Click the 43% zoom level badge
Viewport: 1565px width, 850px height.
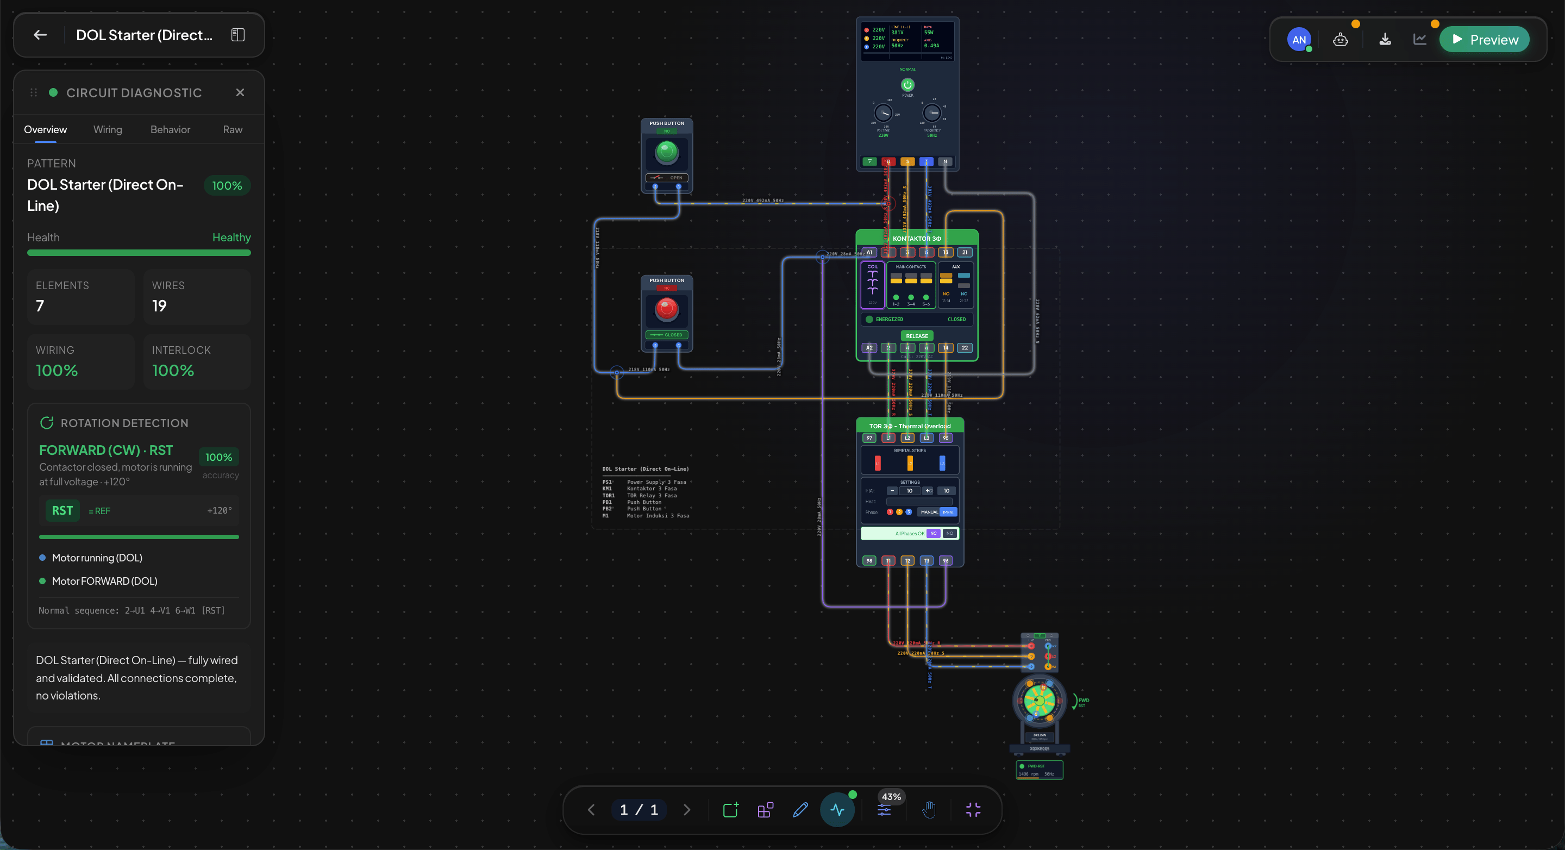point(891,797)
